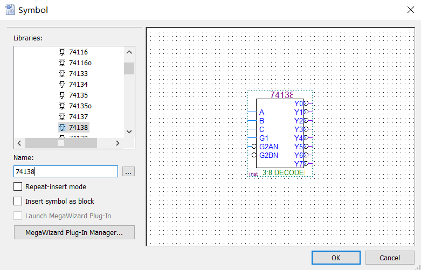The width and height of the screenshot is (421, 270).
Task: Click the chip icon beside 74137
Action: [62, 117]
